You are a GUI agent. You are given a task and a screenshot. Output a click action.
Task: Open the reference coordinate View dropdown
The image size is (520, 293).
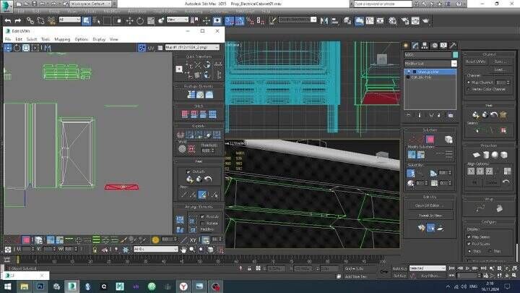(x=177, y=20)
